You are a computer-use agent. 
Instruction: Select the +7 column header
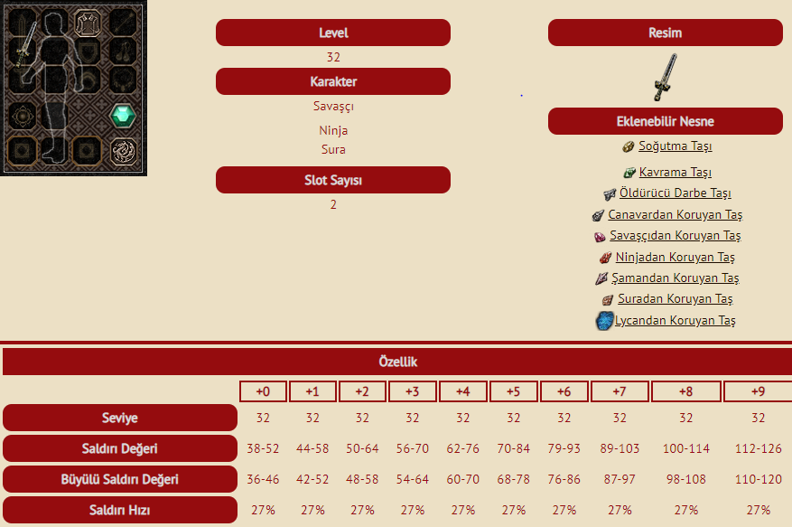coord(620,391)
